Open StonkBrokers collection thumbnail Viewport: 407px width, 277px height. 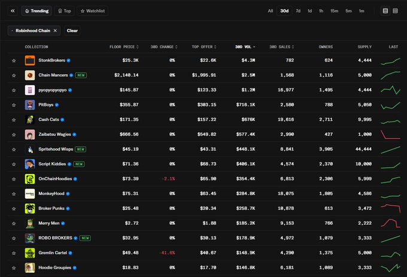(30, 60)
